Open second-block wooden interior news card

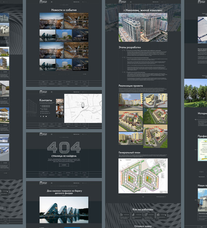pos(76,50)
